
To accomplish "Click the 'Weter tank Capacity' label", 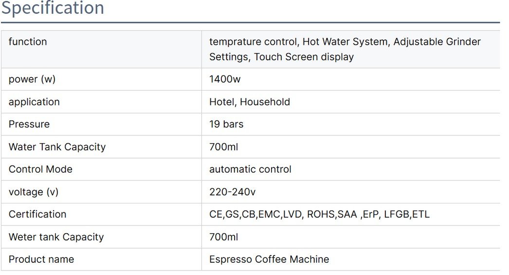I will point(56,237).
